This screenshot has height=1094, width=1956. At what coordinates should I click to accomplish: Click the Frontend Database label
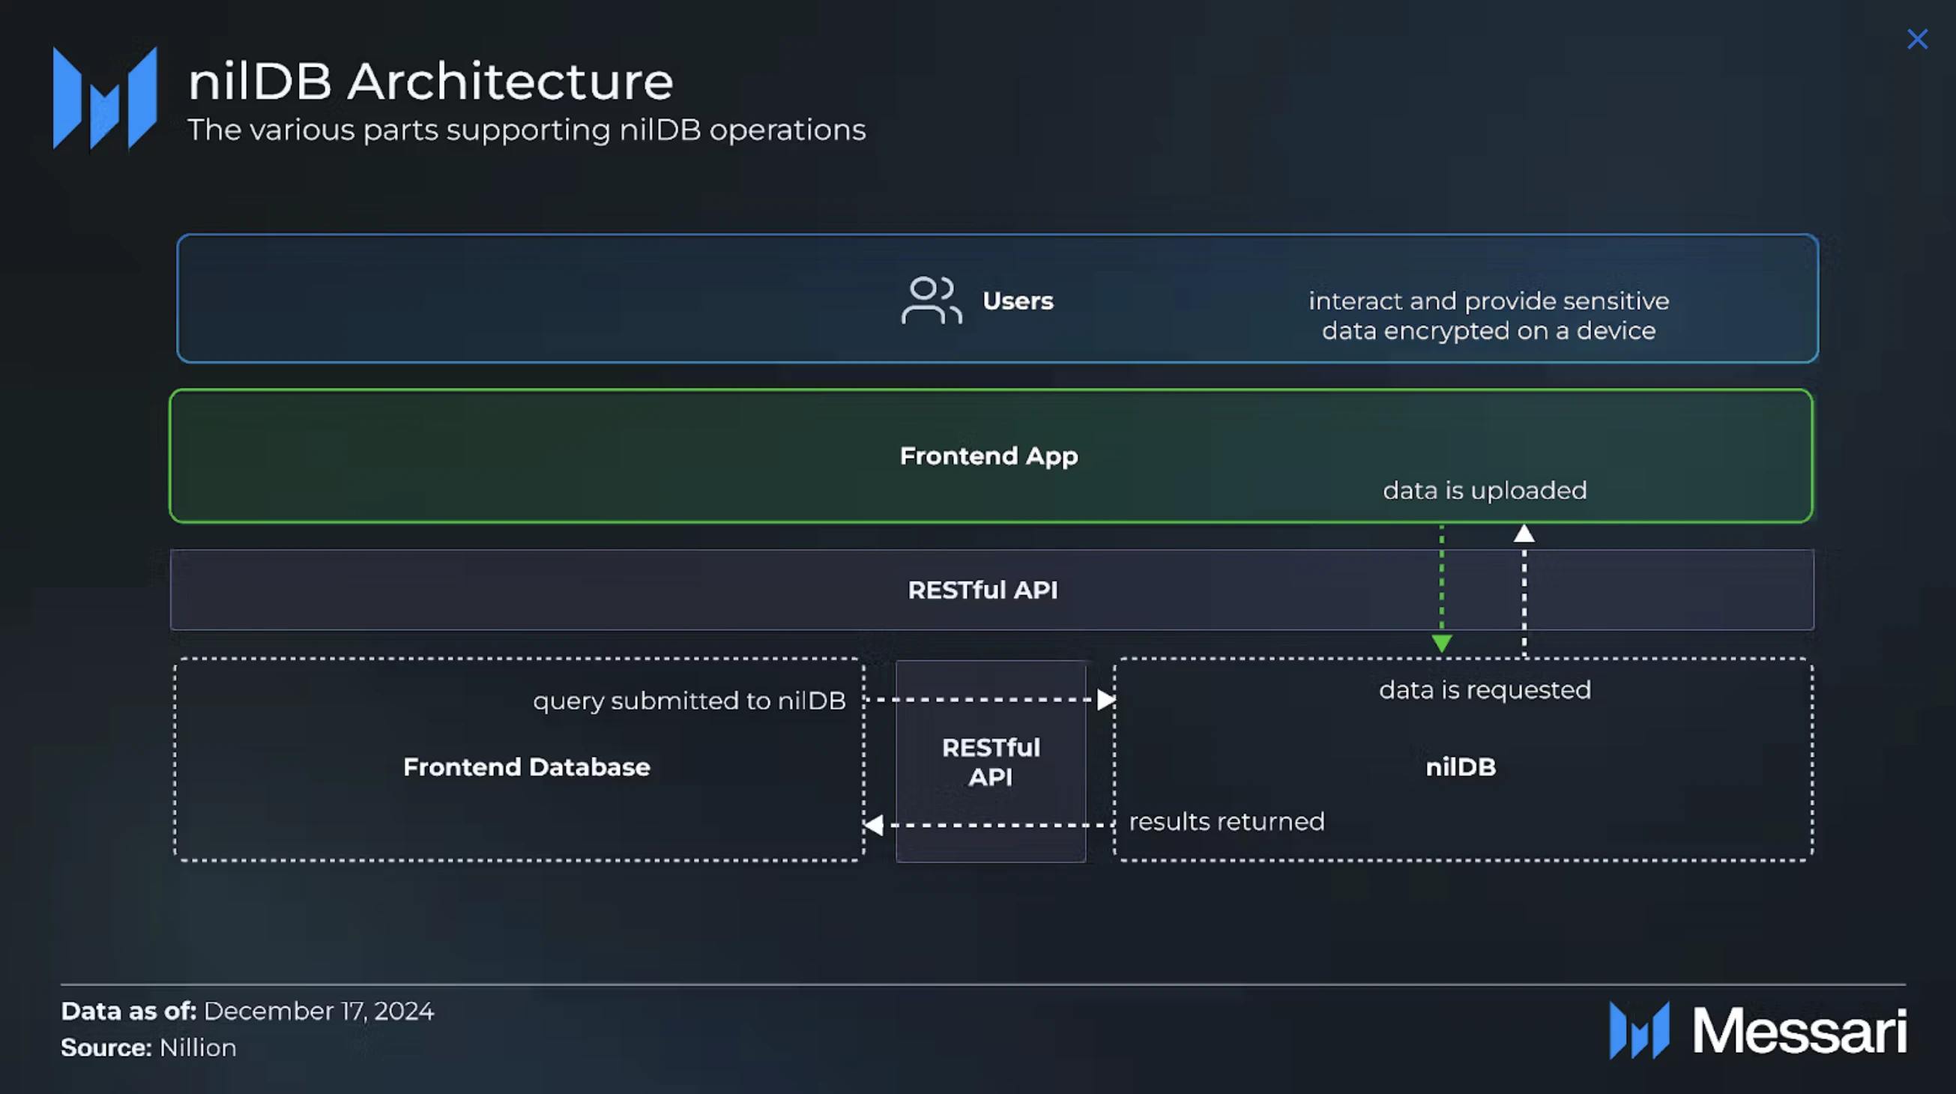[526, 767]
